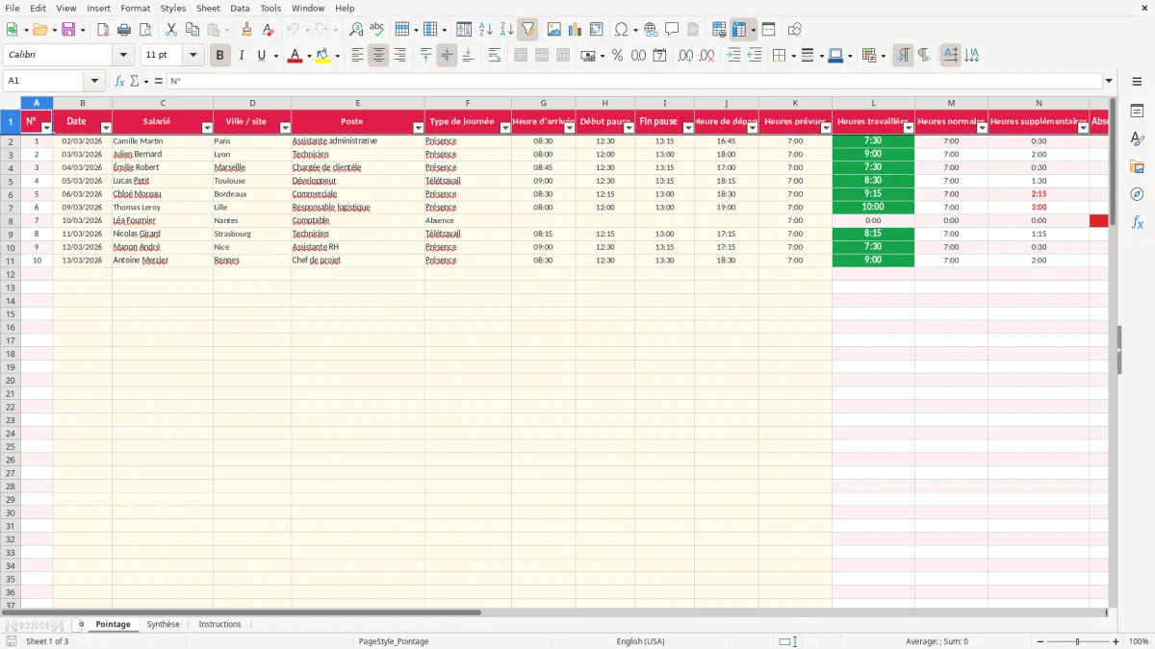Open the Data menu
This screenshot has height=649, width=1155.
tap(240, 8)
